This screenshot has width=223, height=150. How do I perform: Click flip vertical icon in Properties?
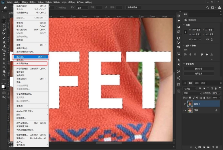click(x=212, y=39)
